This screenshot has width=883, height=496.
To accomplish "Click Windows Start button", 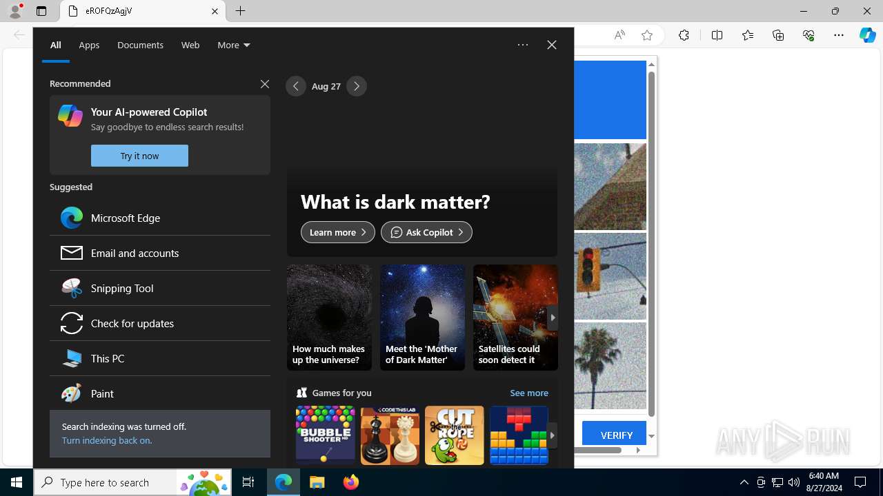I will 17,482.
